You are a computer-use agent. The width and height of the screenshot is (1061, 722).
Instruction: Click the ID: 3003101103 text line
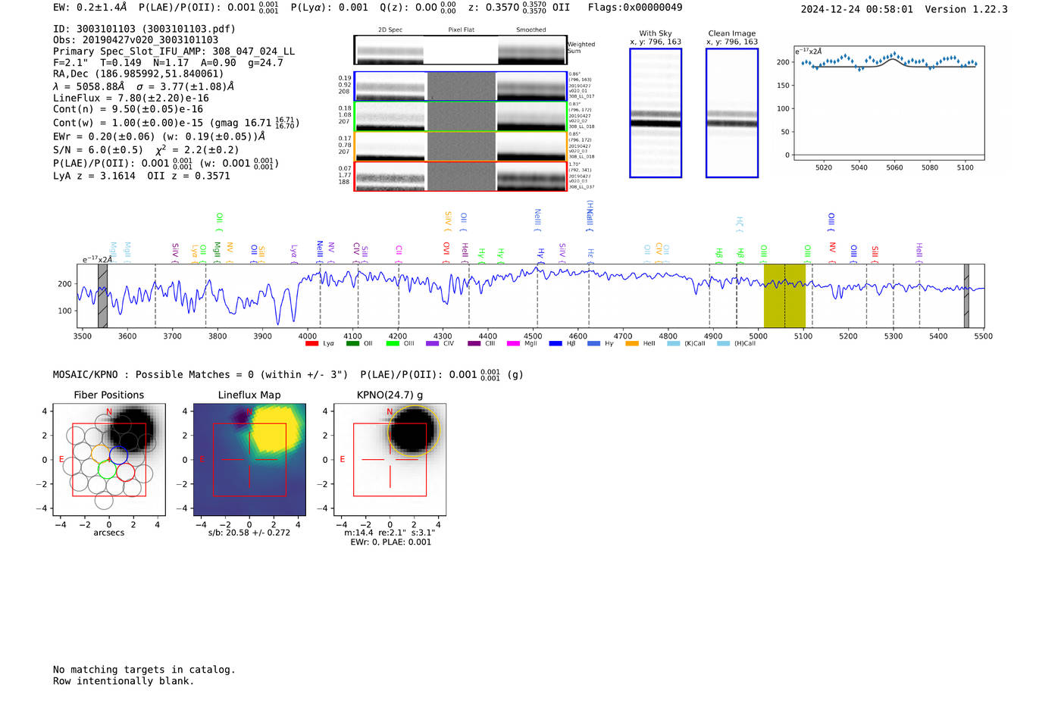(144, 29)
